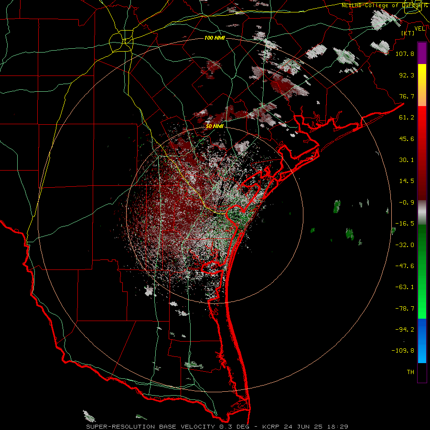This screenshot has height=430, width=430.
Task: Select the -32.0 legend value
Action: click(x=405, y=245)
